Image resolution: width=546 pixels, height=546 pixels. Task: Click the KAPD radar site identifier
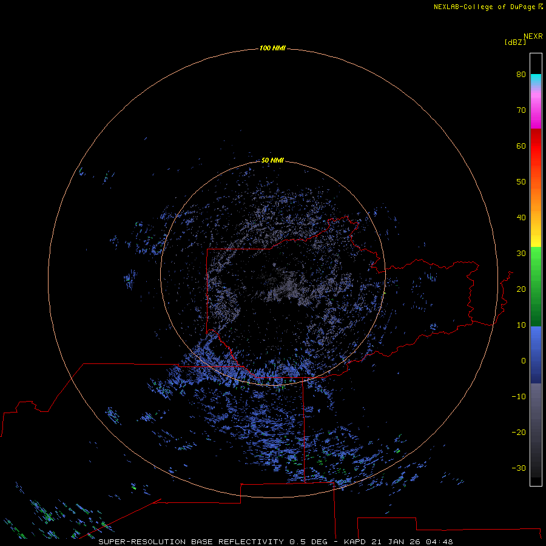(x=355, y=542)
